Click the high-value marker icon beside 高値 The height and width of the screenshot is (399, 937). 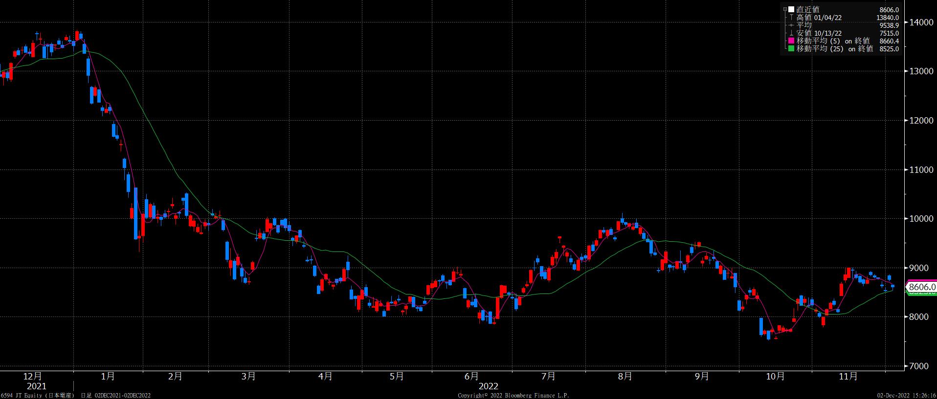(x=791, y=18)
